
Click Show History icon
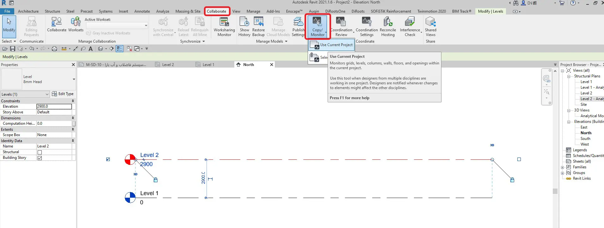pyautogui.click(x=244, y=27)
